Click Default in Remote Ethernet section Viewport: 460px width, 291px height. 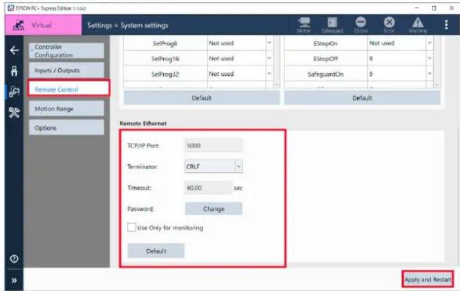[156, 251]
